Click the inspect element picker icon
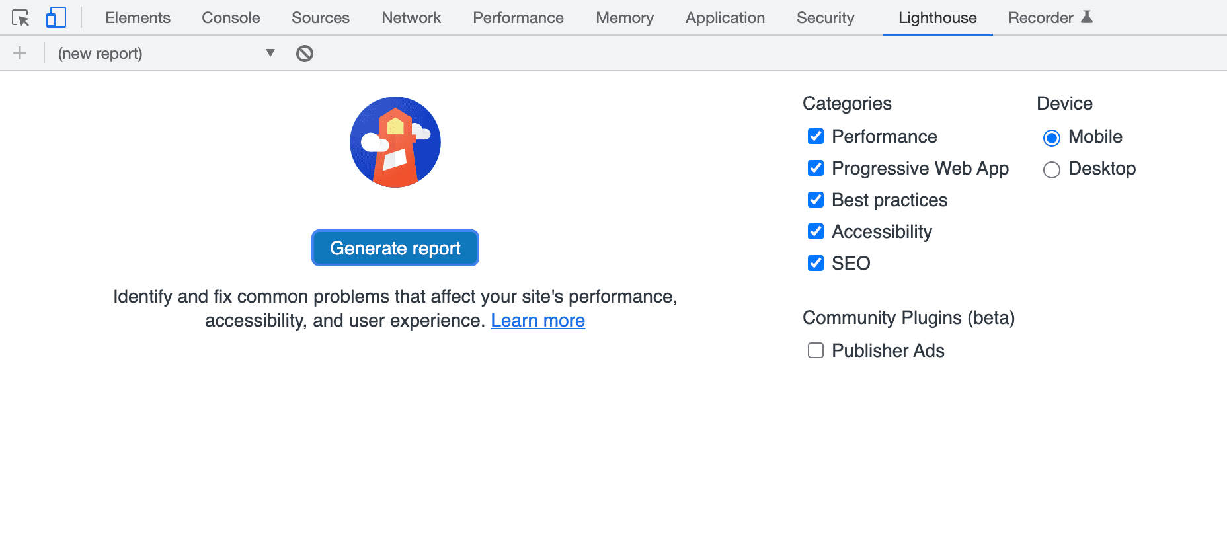1227x546 pixels. [x=20, y=18]
